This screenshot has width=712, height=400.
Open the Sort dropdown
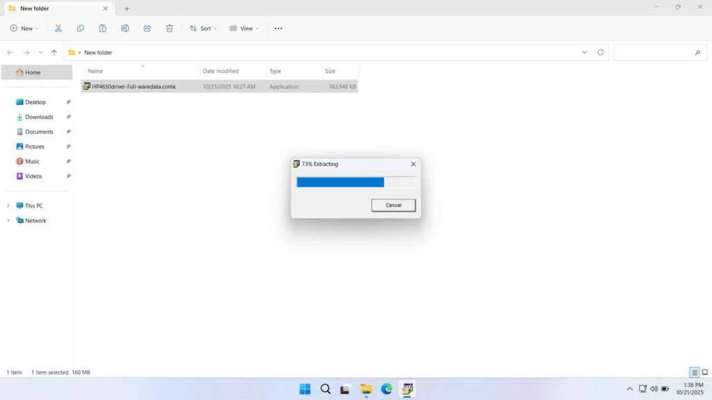(203, 28)
